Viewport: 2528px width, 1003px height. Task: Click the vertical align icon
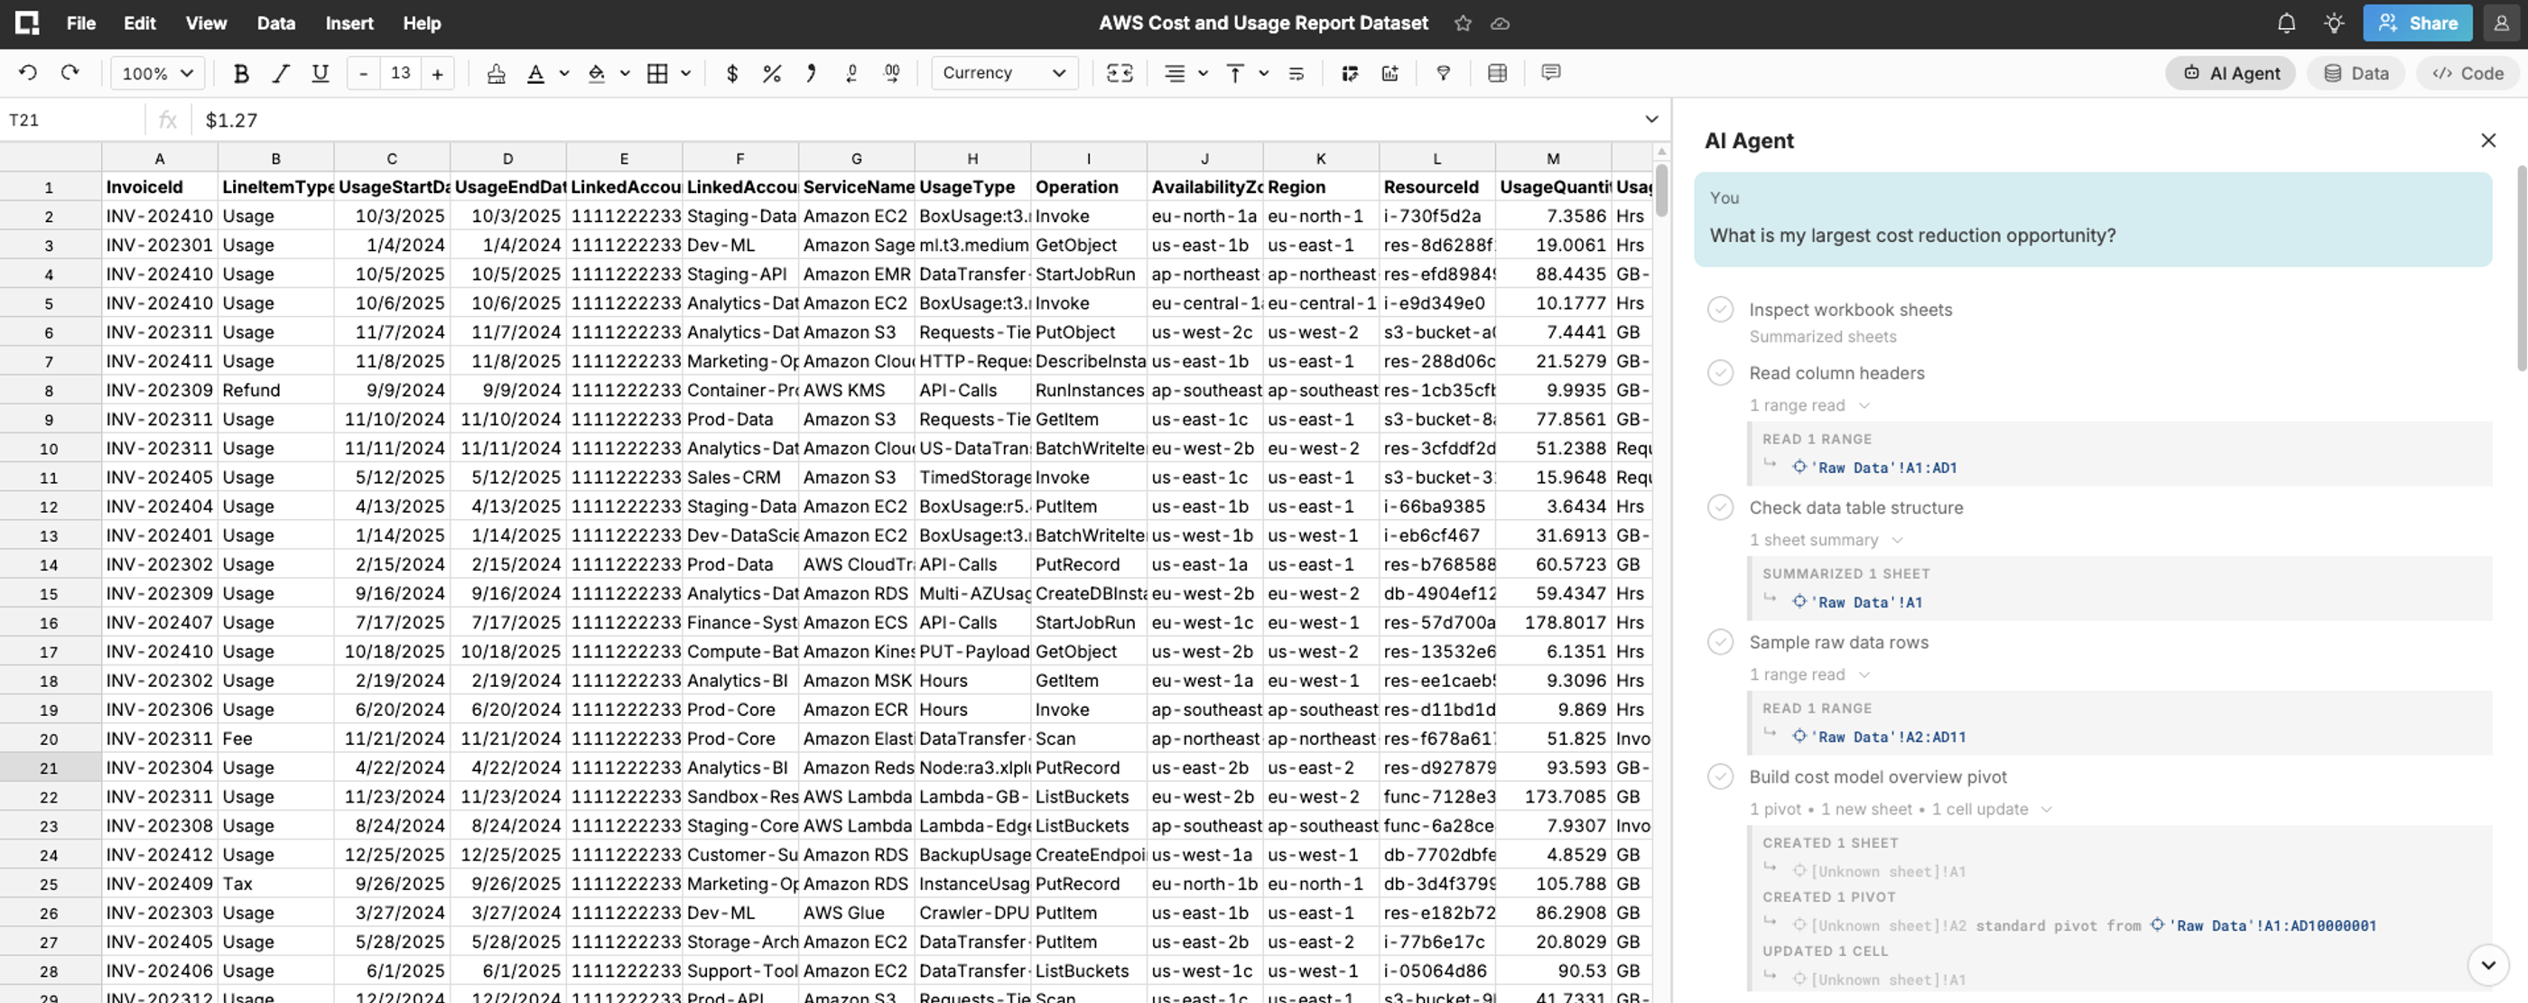click(x=1234, y=72)
